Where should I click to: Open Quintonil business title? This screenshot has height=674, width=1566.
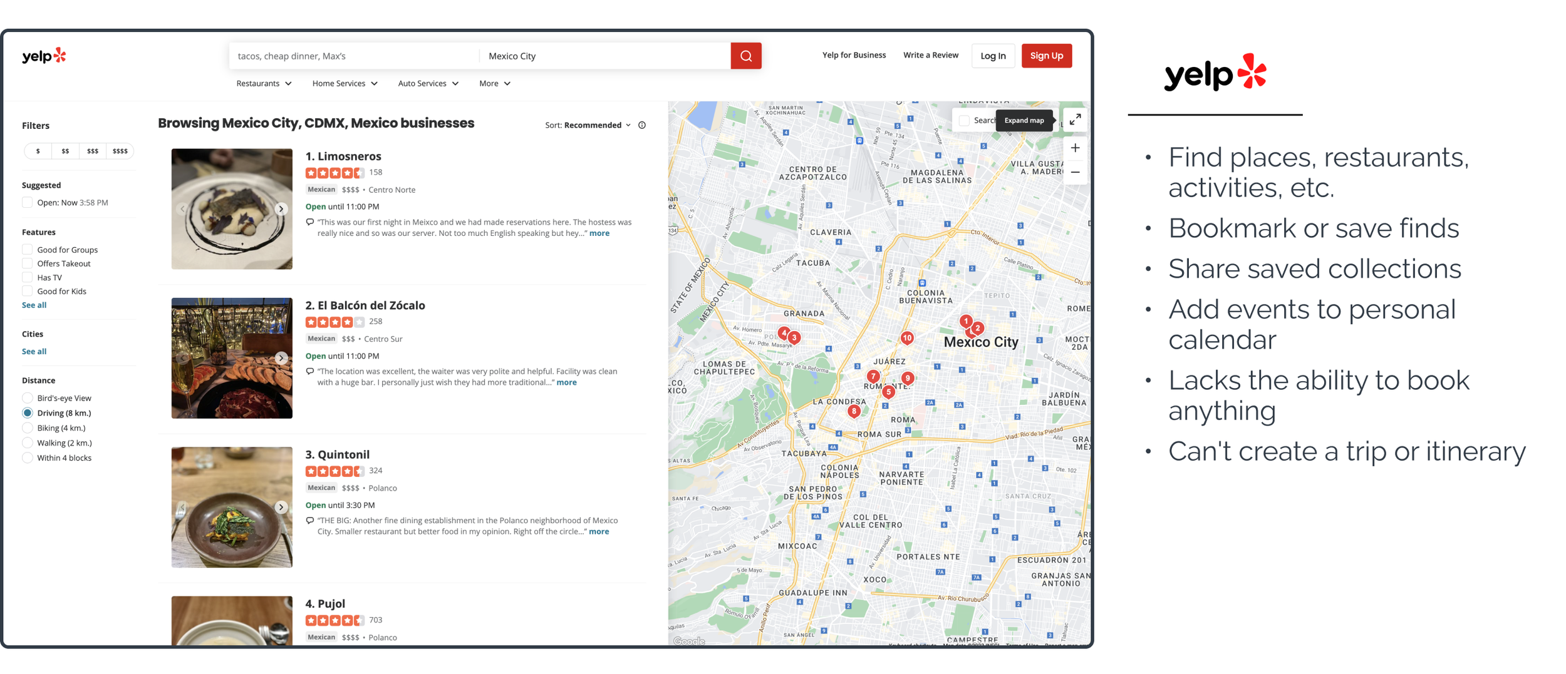pos(343,454)
